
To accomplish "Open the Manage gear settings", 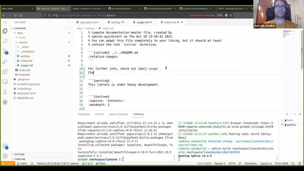I will coord(5,156).
